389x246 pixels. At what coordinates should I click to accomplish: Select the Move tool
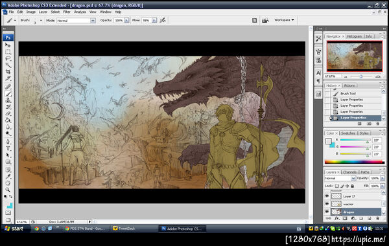pyautogui.click(x=8, y=45)
